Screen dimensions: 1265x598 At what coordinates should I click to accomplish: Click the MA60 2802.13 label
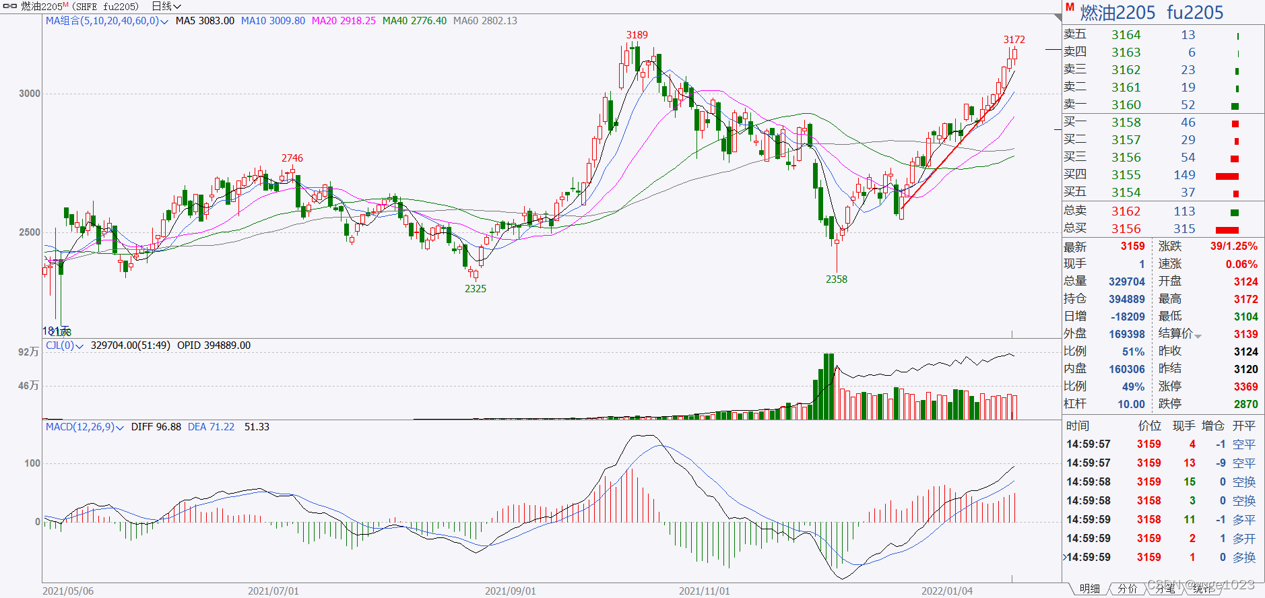[x=485, y=21]
